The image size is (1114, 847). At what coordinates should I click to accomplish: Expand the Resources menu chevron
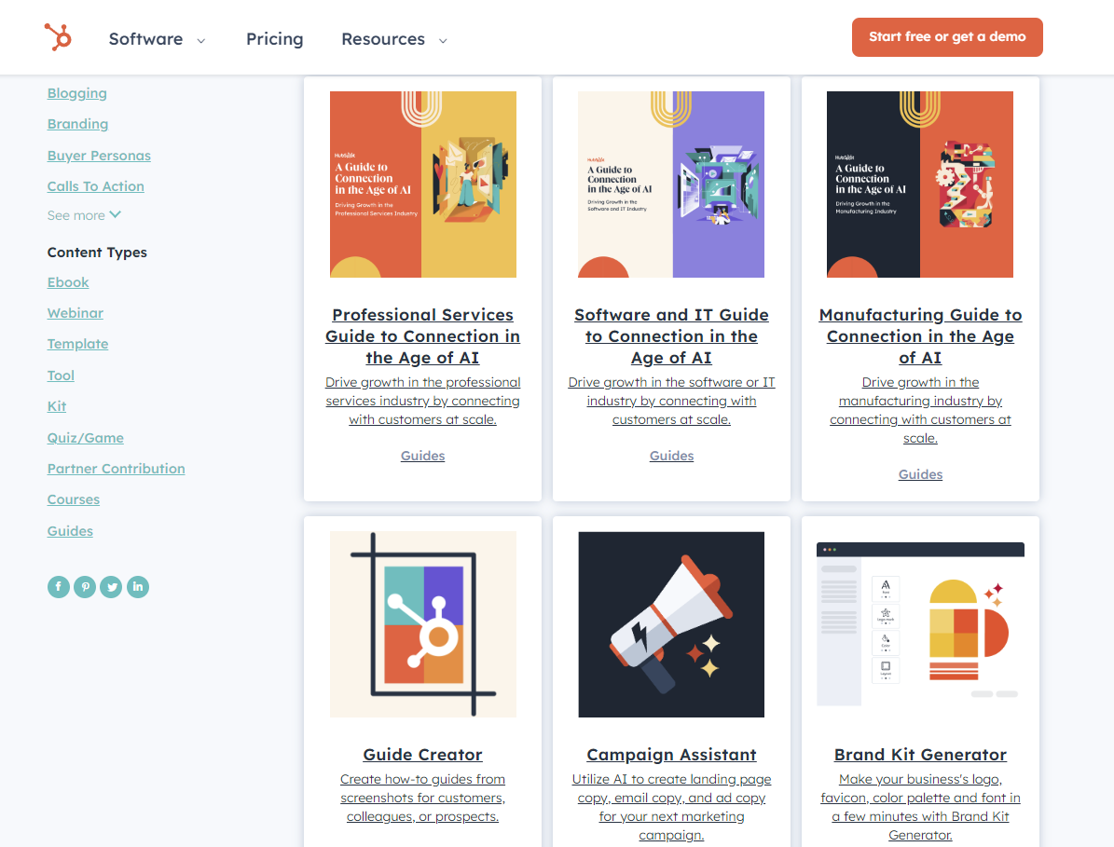pyautogui.click(x=443, y=40)
